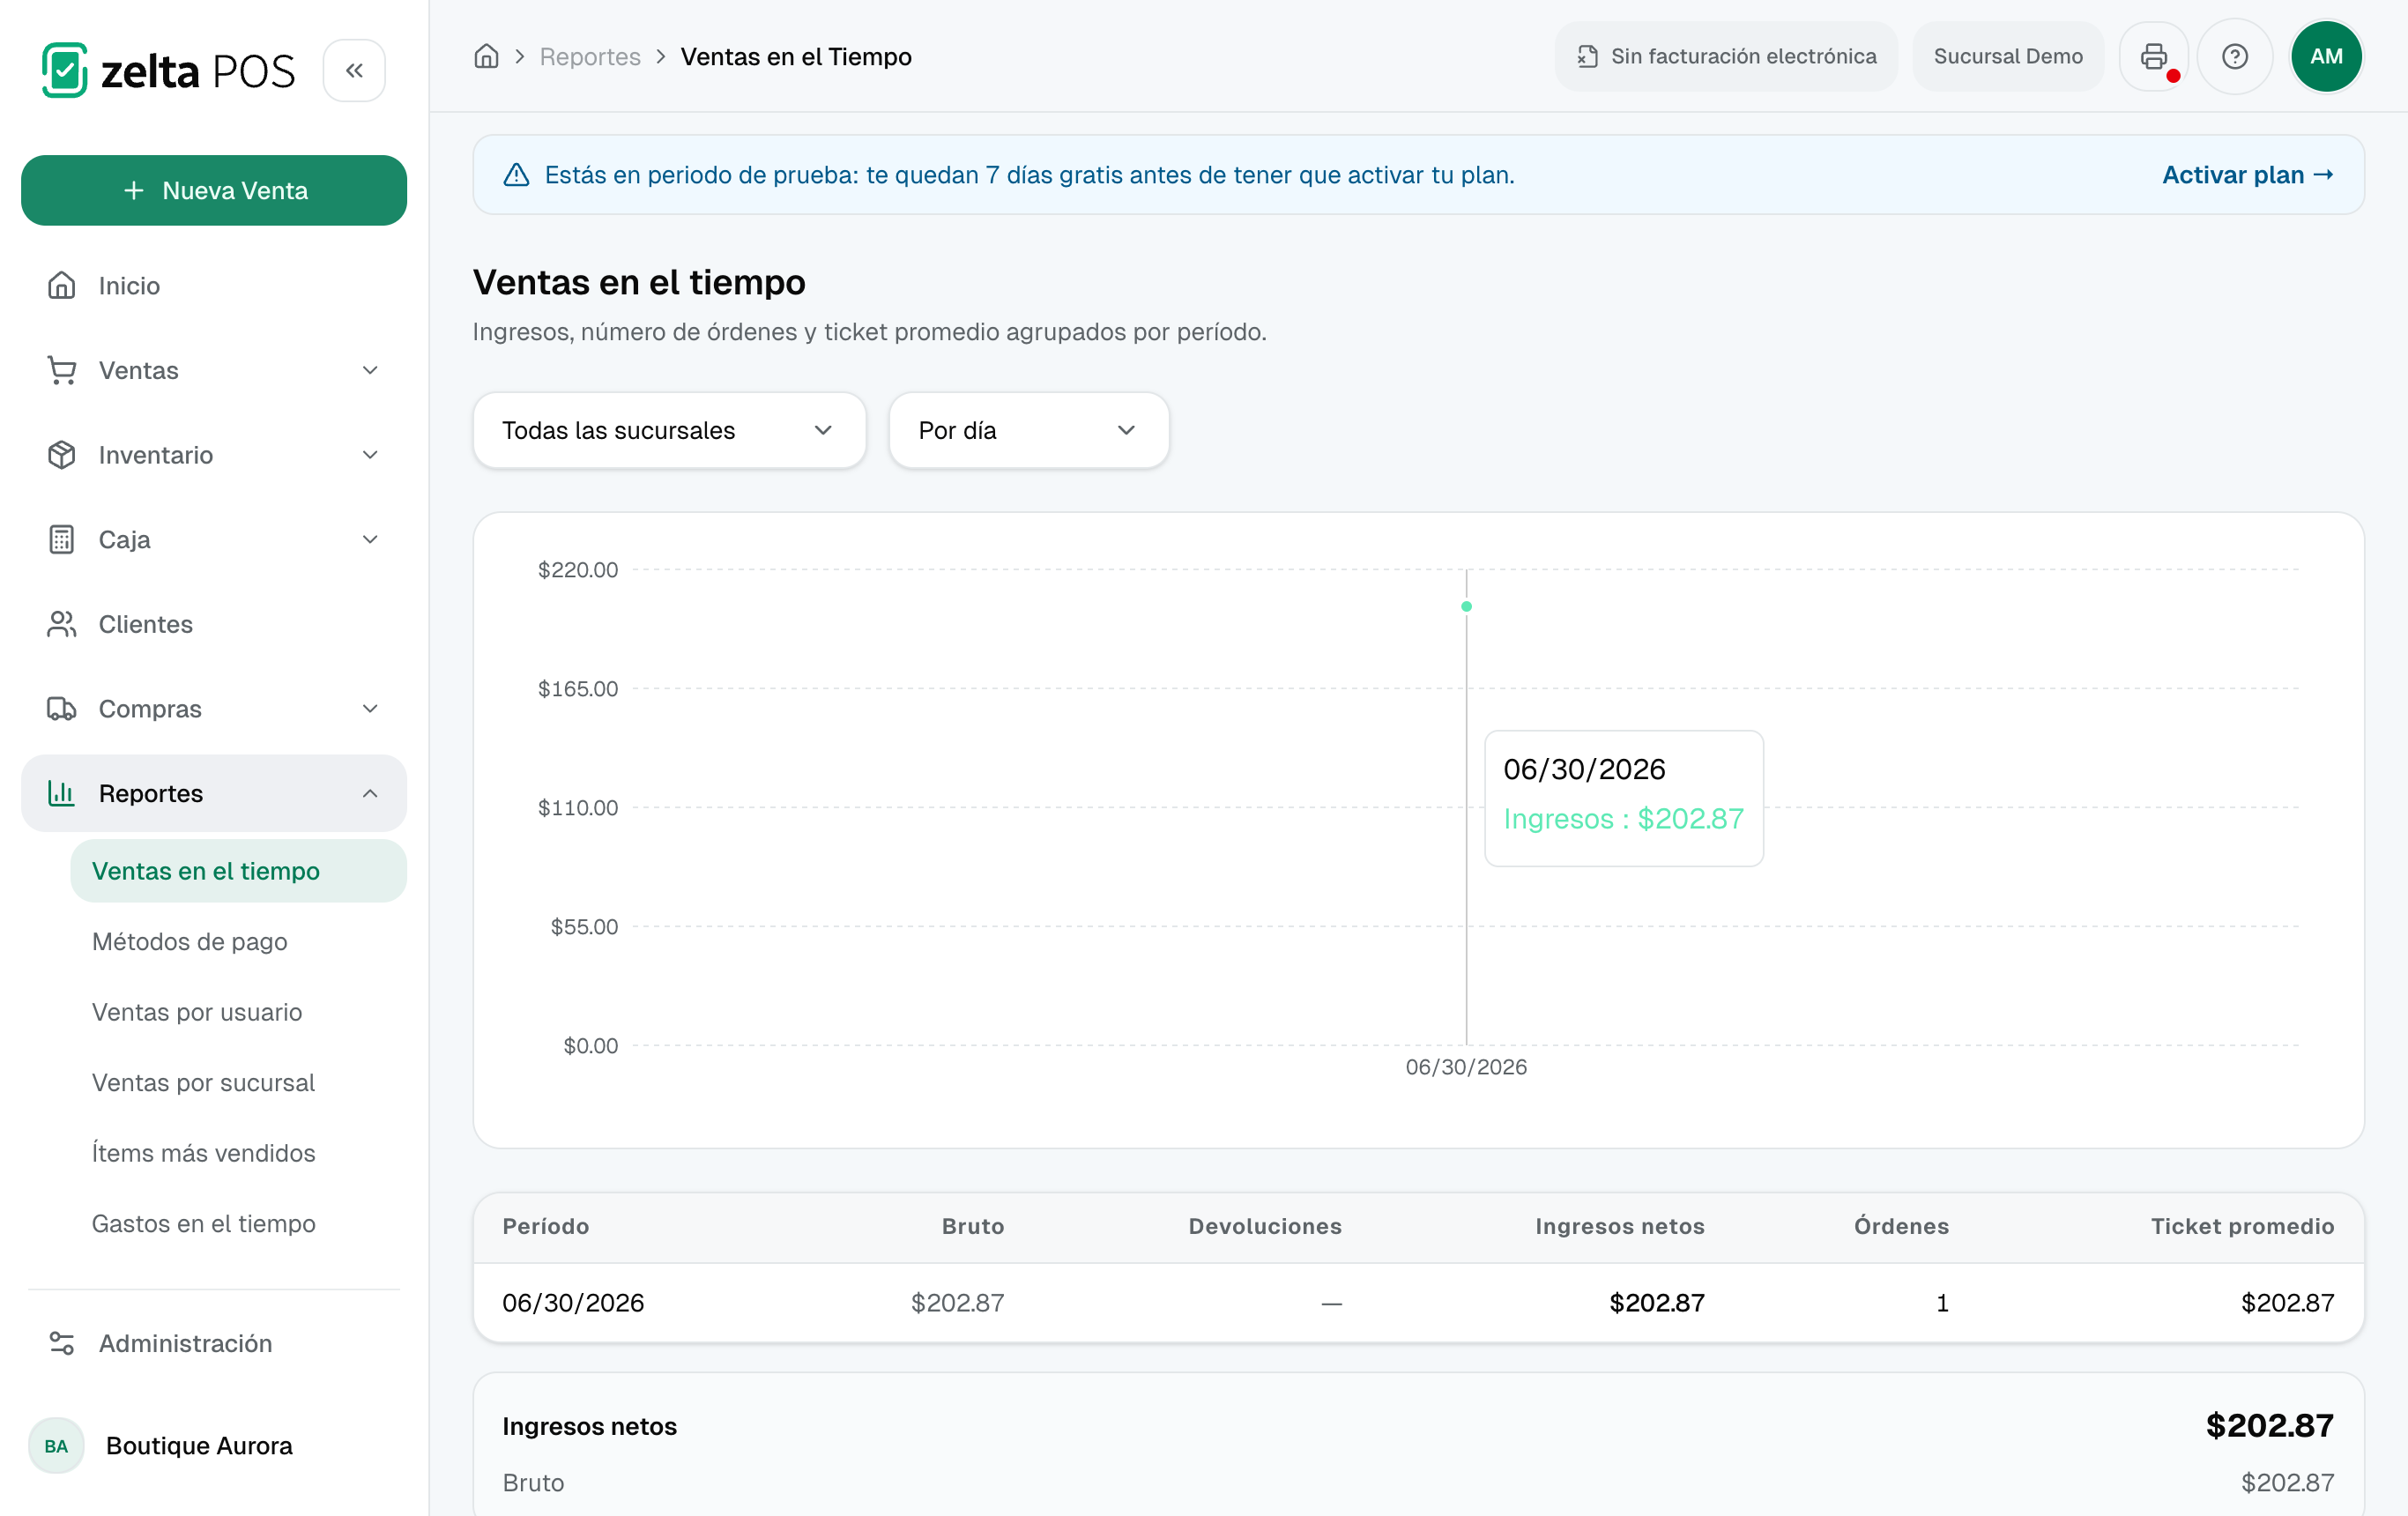
Task: Click the Clientes people icon
Action: [62, 624]
